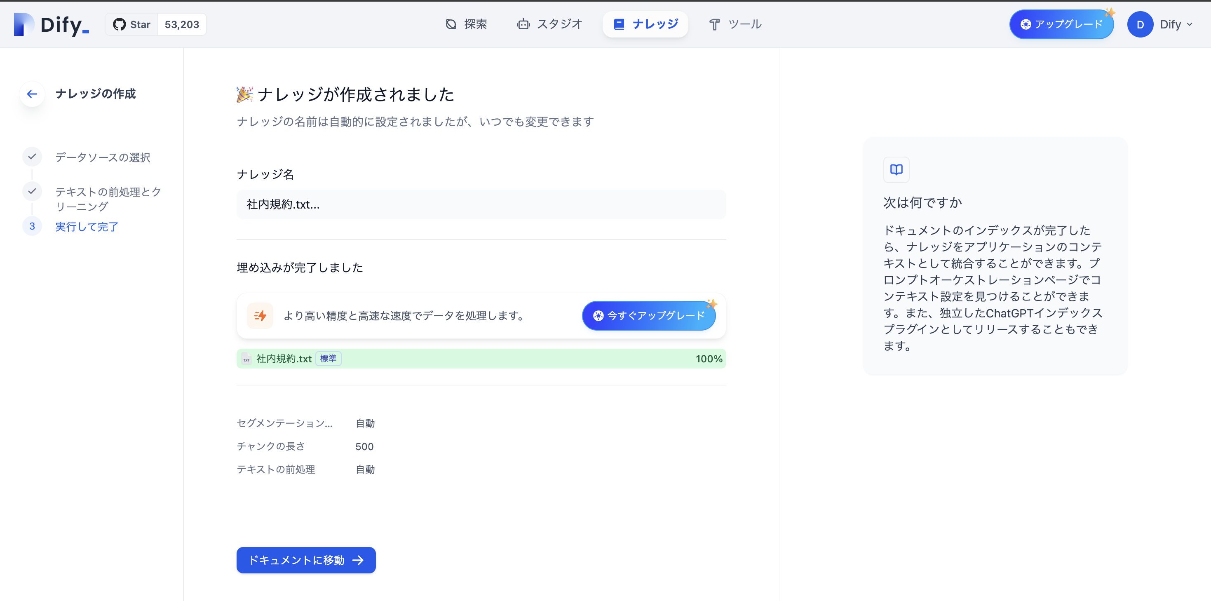Click the ナレッジ名 input field
1211x601 pixels.
[481, 204]
